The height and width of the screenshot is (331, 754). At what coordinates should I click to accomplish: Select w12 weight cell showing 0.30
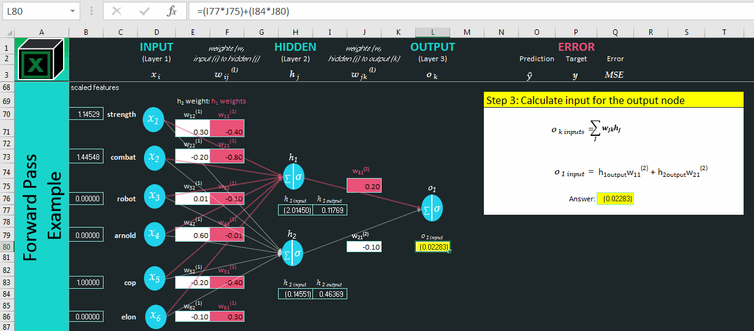coord(192,128)
